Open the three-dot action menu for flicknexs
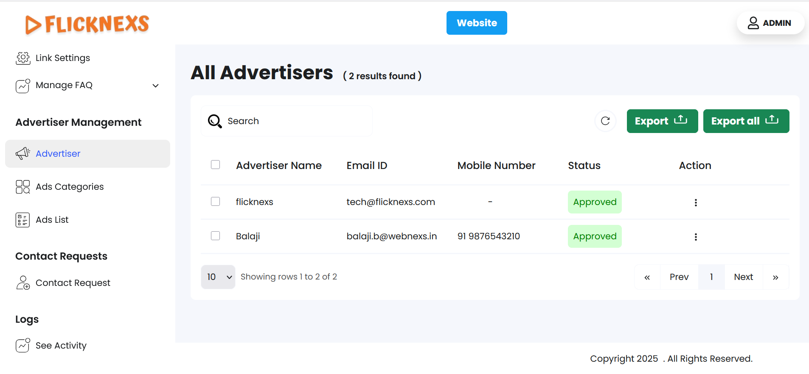Viewport: 809px width, 374px height. [x=695, y=202]
